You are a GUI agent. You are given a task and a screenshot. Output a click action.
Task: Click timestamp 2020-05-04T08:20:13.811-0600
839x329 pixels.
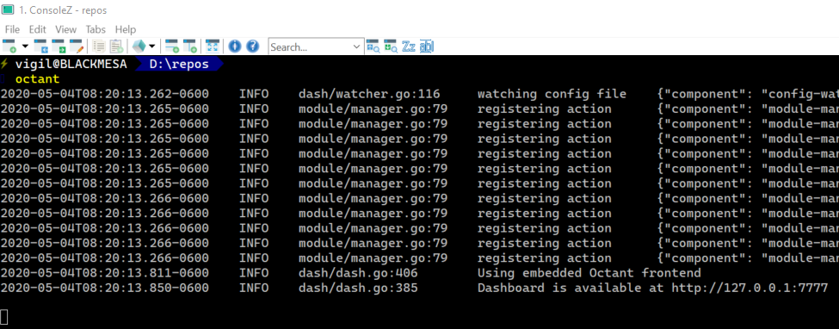pos(104,273)
